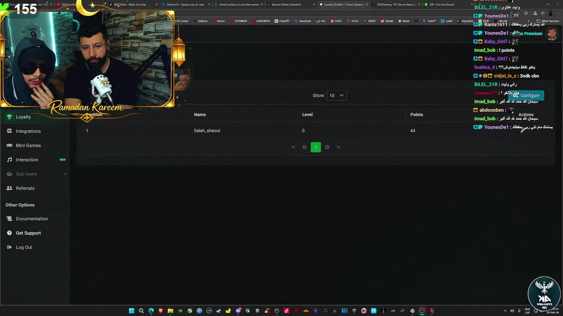Switch to the Games Online Game3rb tab
Viewport: 563px width, 316px height.
click(290, 4)
